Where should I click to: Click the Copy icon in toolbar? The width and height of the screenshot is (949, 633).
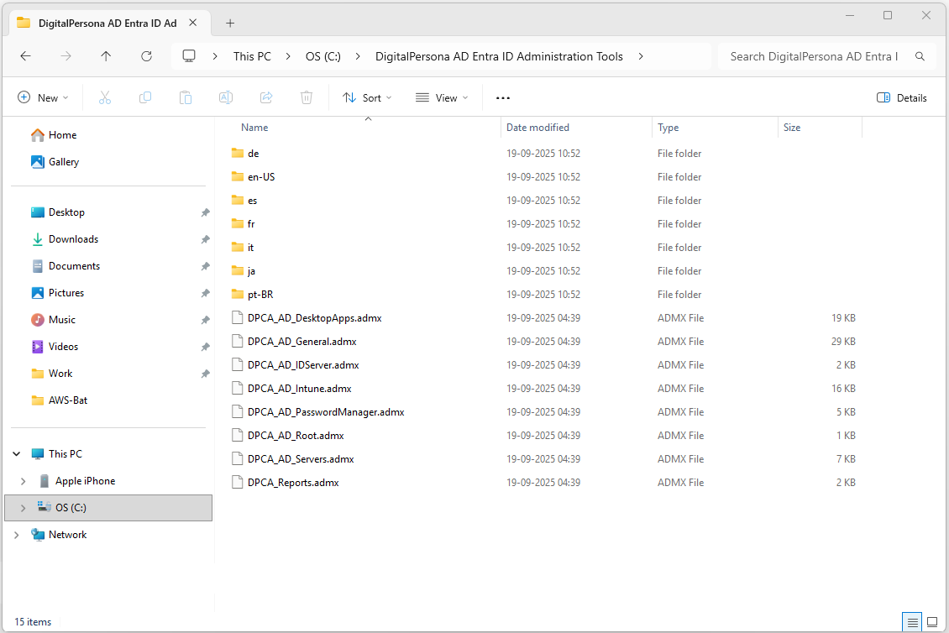click(x=145, y=98)
